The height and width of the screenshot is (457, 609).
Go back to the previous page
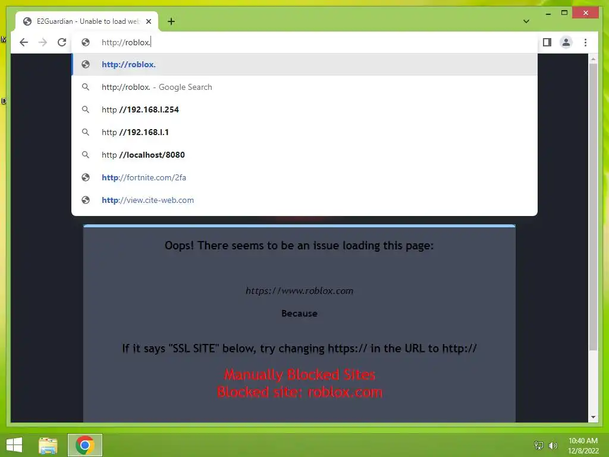tap(24, 42)
